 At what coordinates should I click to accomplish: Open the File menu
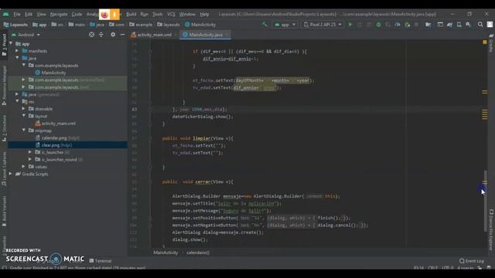[x=17, y=14]
